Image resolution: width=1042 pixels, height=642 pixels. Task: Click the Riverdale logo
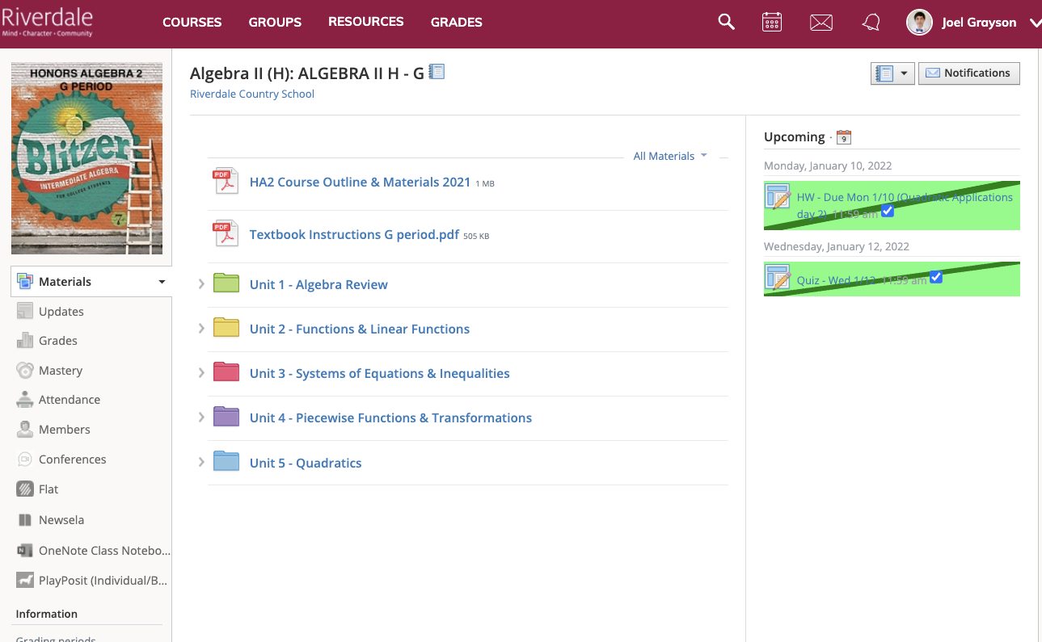[x=47, y=22]
